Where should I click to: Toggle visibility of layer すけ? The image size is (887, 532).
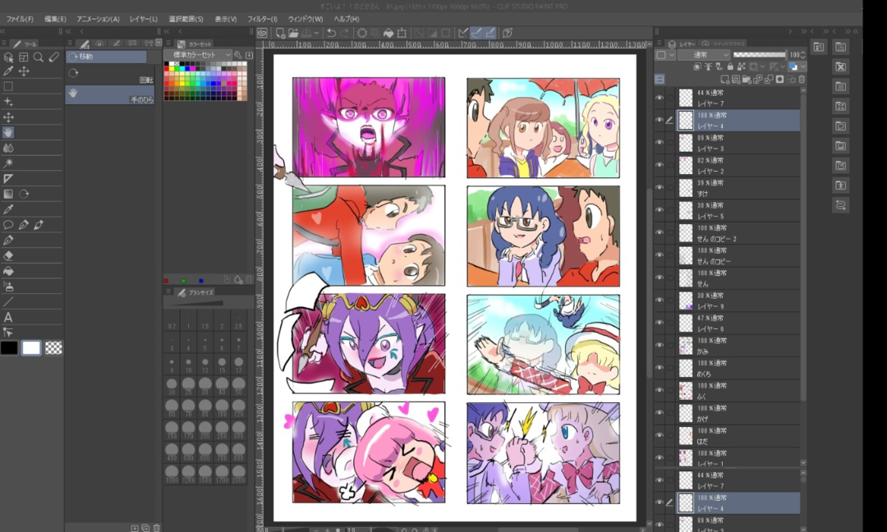660,188
